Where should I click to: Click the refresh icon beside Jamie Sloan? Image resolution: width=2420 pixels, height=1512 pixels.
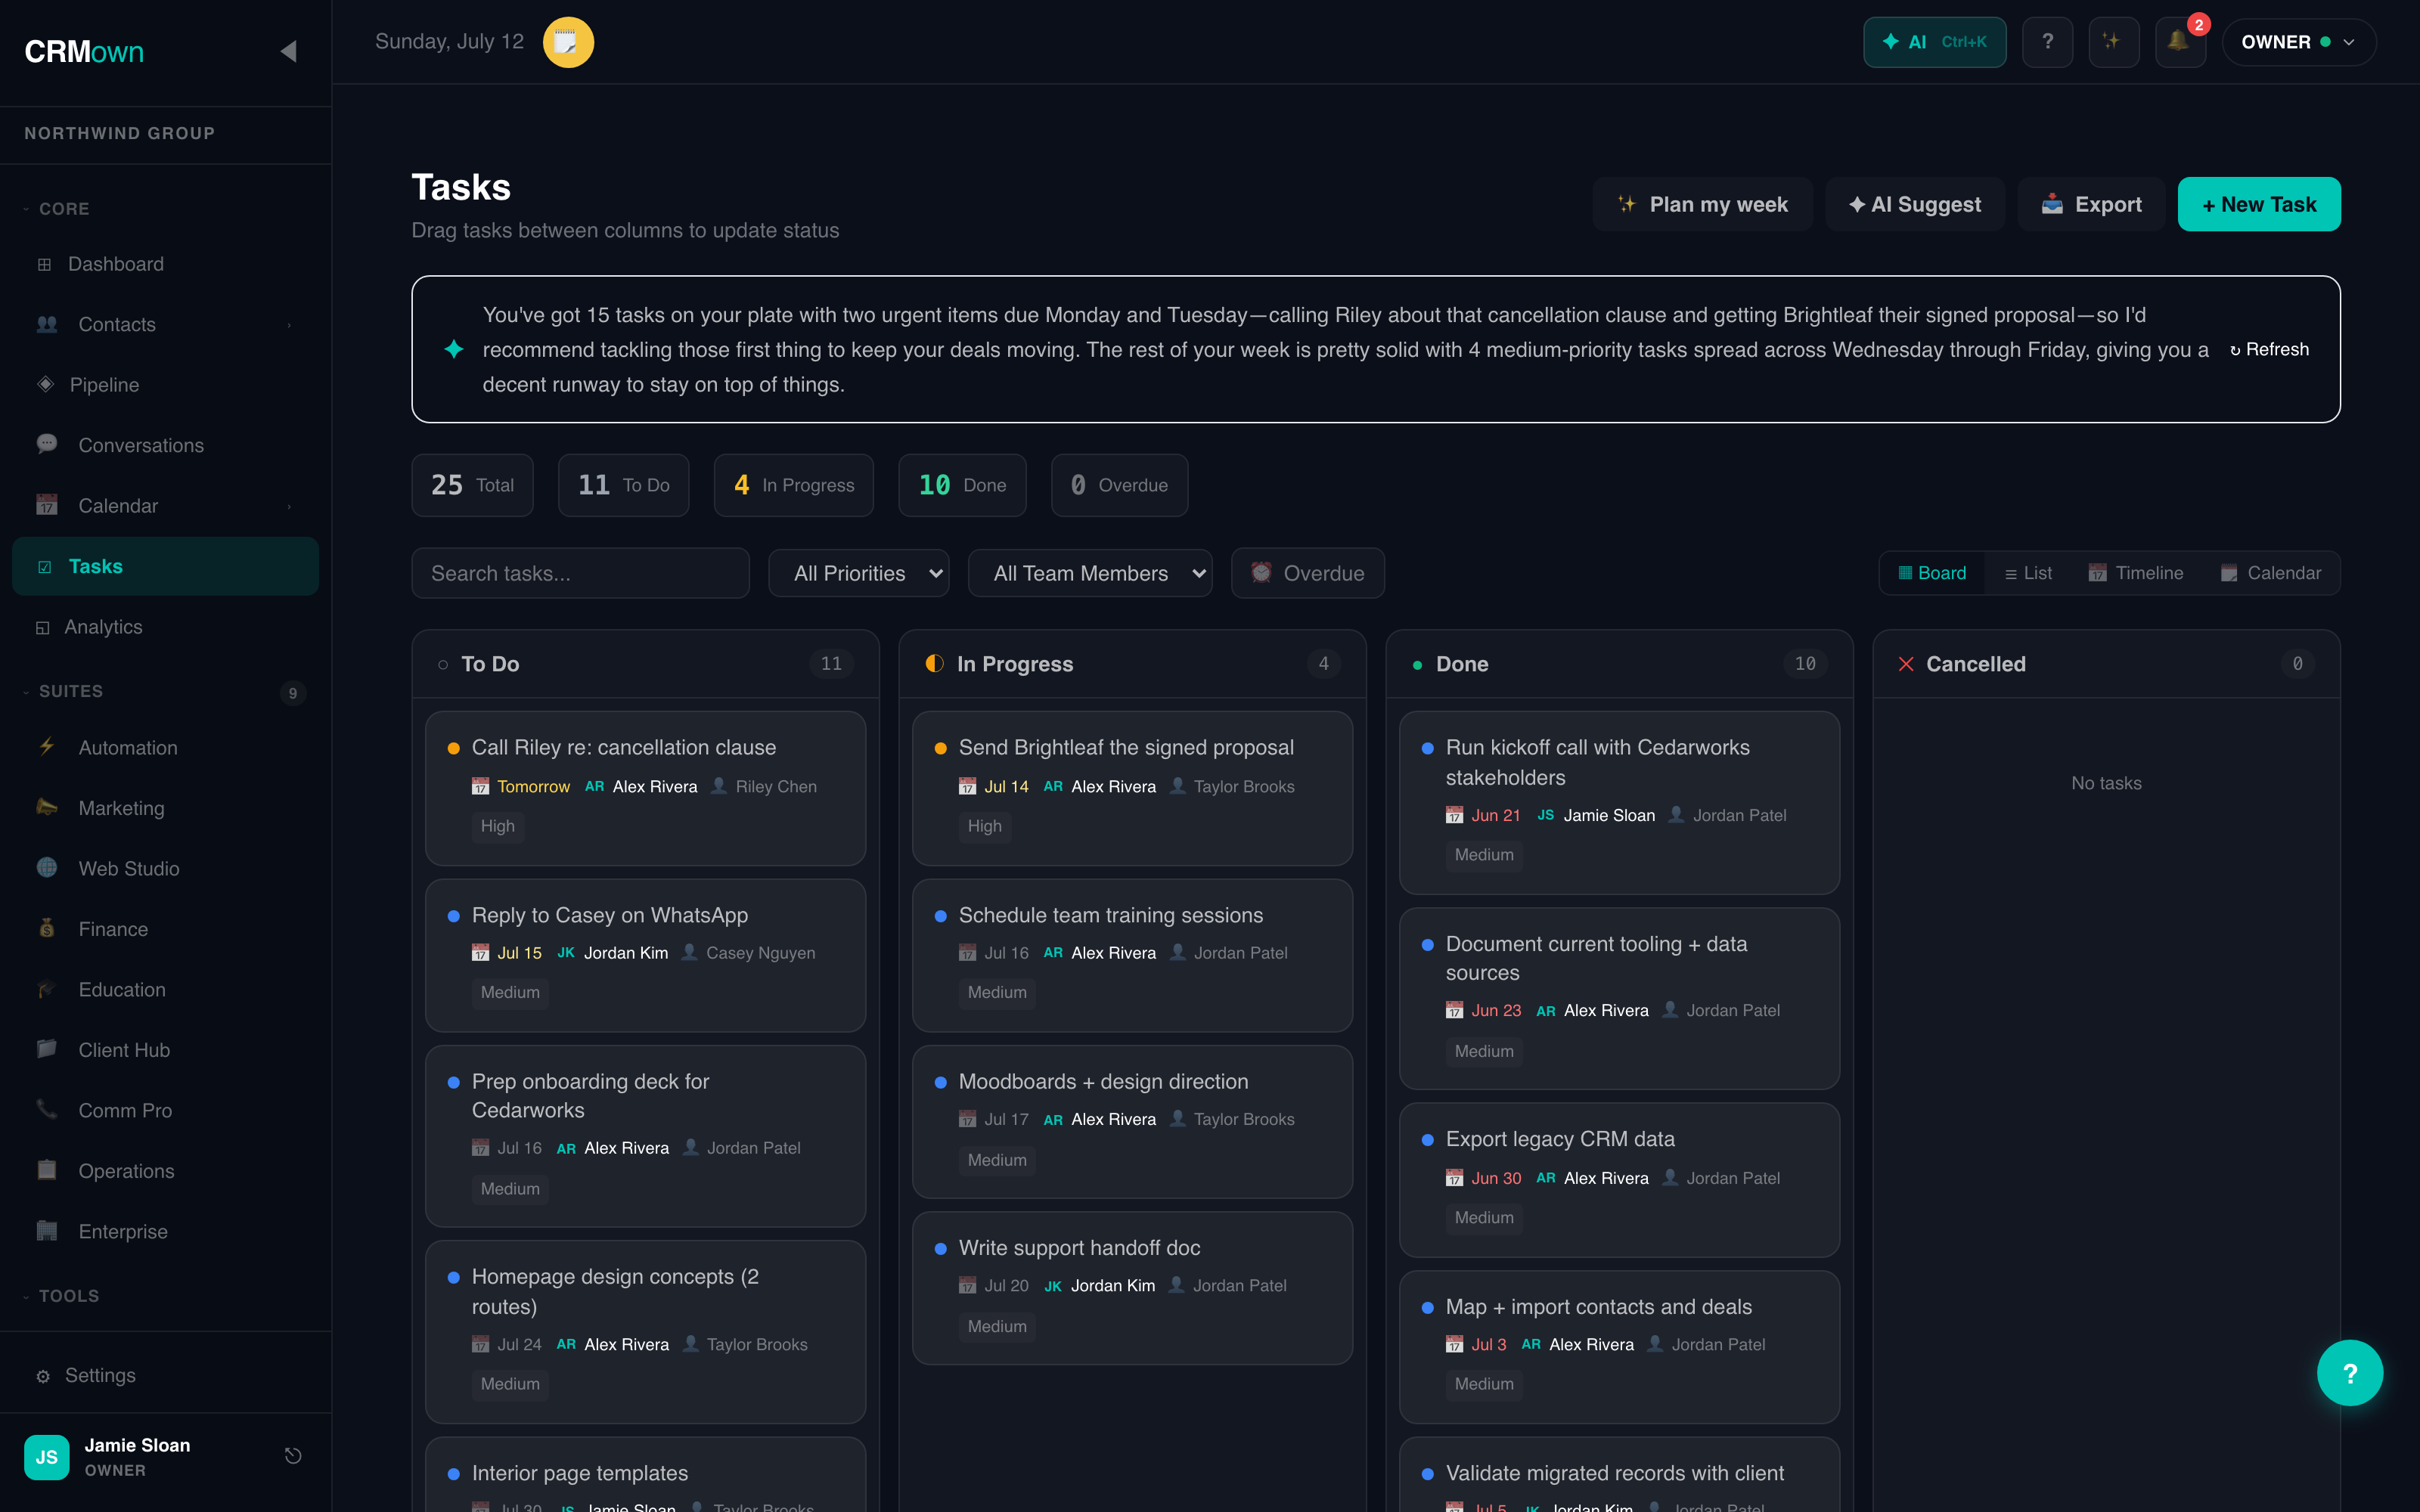292,1456
